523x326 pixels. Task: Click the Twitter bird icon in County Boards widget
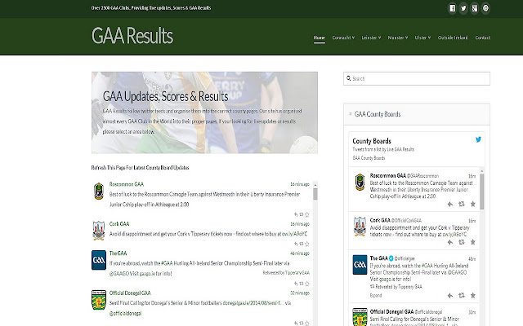pyautogui.click(x=478, y=139)
